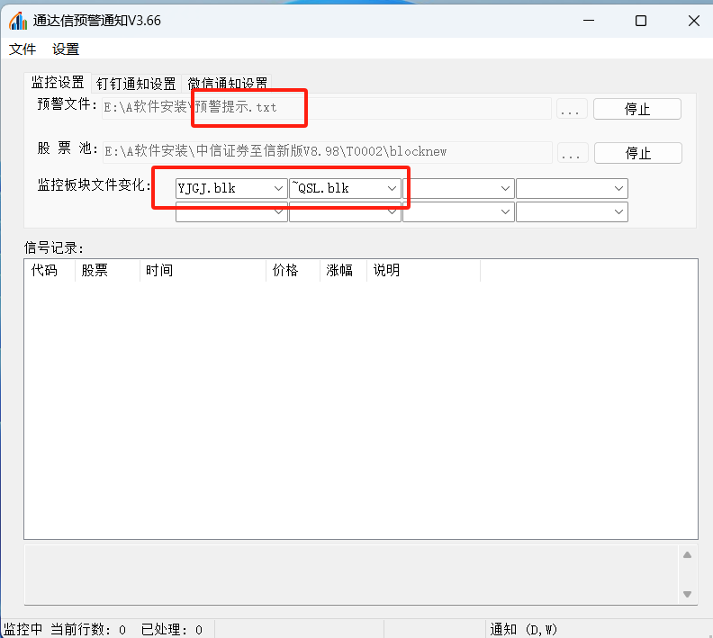
Task: Open the 文件 menu
Action: point(23,49)
